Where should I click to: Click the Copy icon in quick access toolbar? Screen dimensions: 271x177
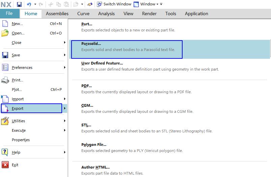pyautogui.click(x=59, y=4)
